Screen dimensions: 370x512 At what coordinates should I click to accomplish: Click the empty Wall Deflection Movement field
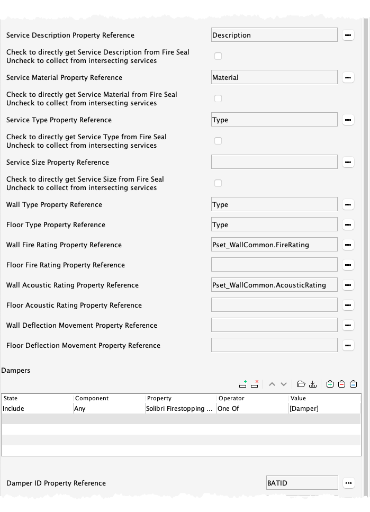click(x=274, y=325)
